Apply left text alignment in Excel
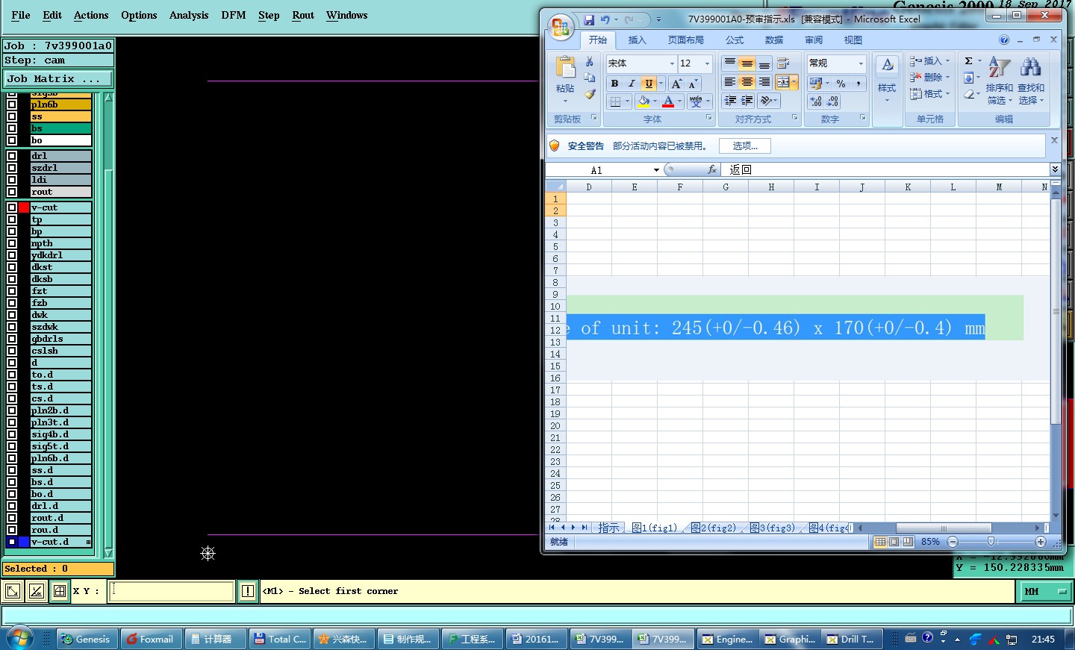The width and height of the screenshot is (1075, 650). click(729, 82)
